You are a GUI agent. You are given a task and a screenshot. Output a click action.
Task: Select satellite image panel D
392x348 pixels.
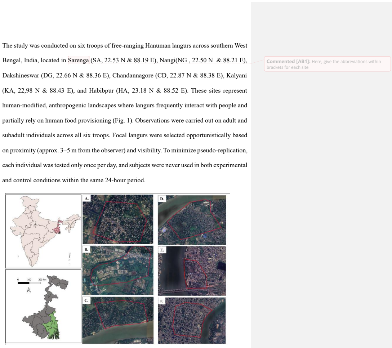192,220
